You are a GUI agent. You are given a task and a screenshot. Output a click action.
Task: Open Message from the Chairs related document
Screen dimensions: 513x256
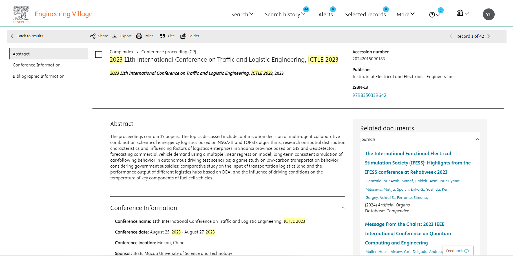coord(408,233)
